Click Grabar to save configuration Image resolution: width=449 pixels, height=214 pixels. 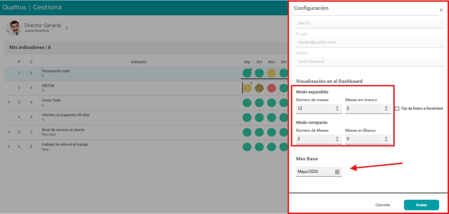coord(421,205)
